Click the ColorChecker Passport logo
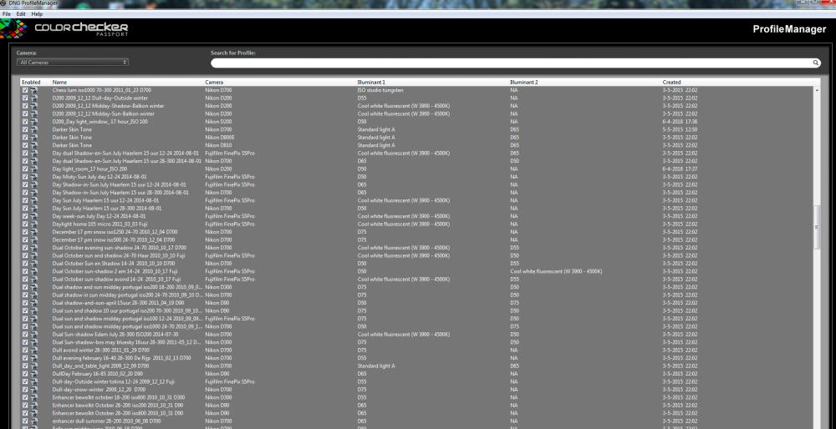Image resolution: width=836 pixels, height=429 pixels. [65, 28]
